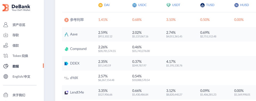This screenshot has width=256, height=101.
Task: Select the DDEX platform logo
Action: [66, 63]
